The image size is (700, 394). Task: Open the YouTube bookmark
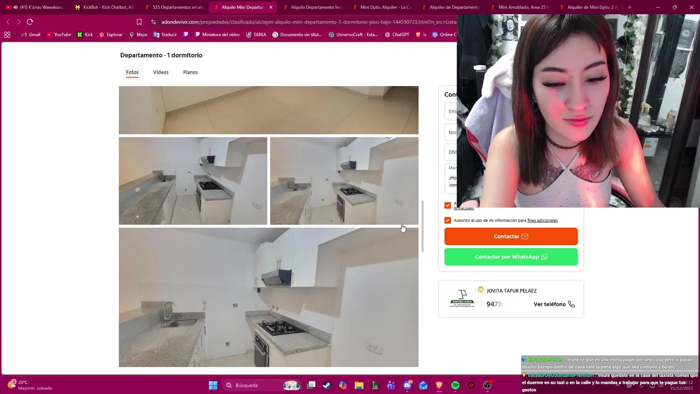(x=59, y=34)
